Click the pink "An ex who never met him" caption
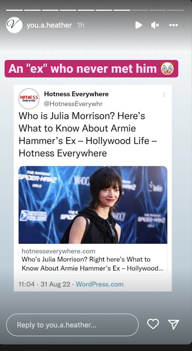Screen dimensions: 192x351 pos(91,68)
